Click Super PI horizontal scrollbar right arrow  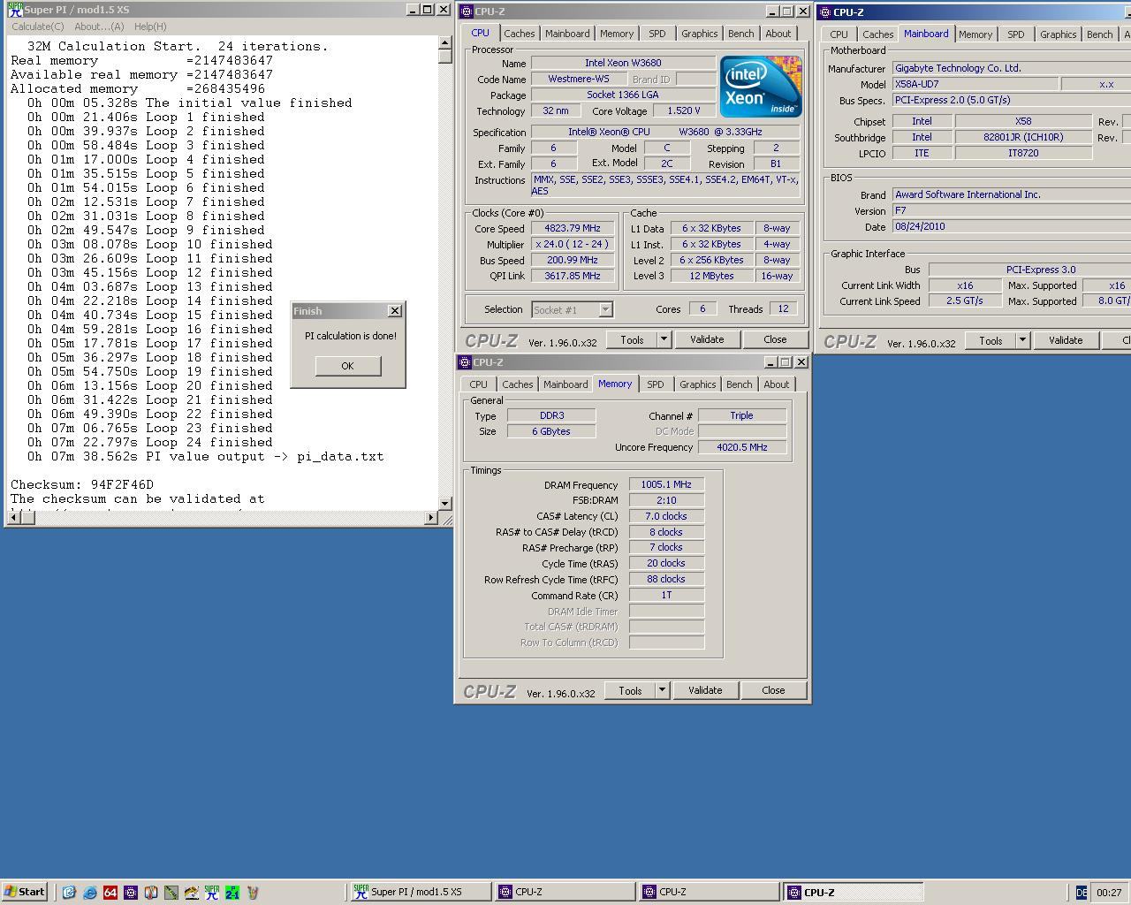[x=432, y=517]
